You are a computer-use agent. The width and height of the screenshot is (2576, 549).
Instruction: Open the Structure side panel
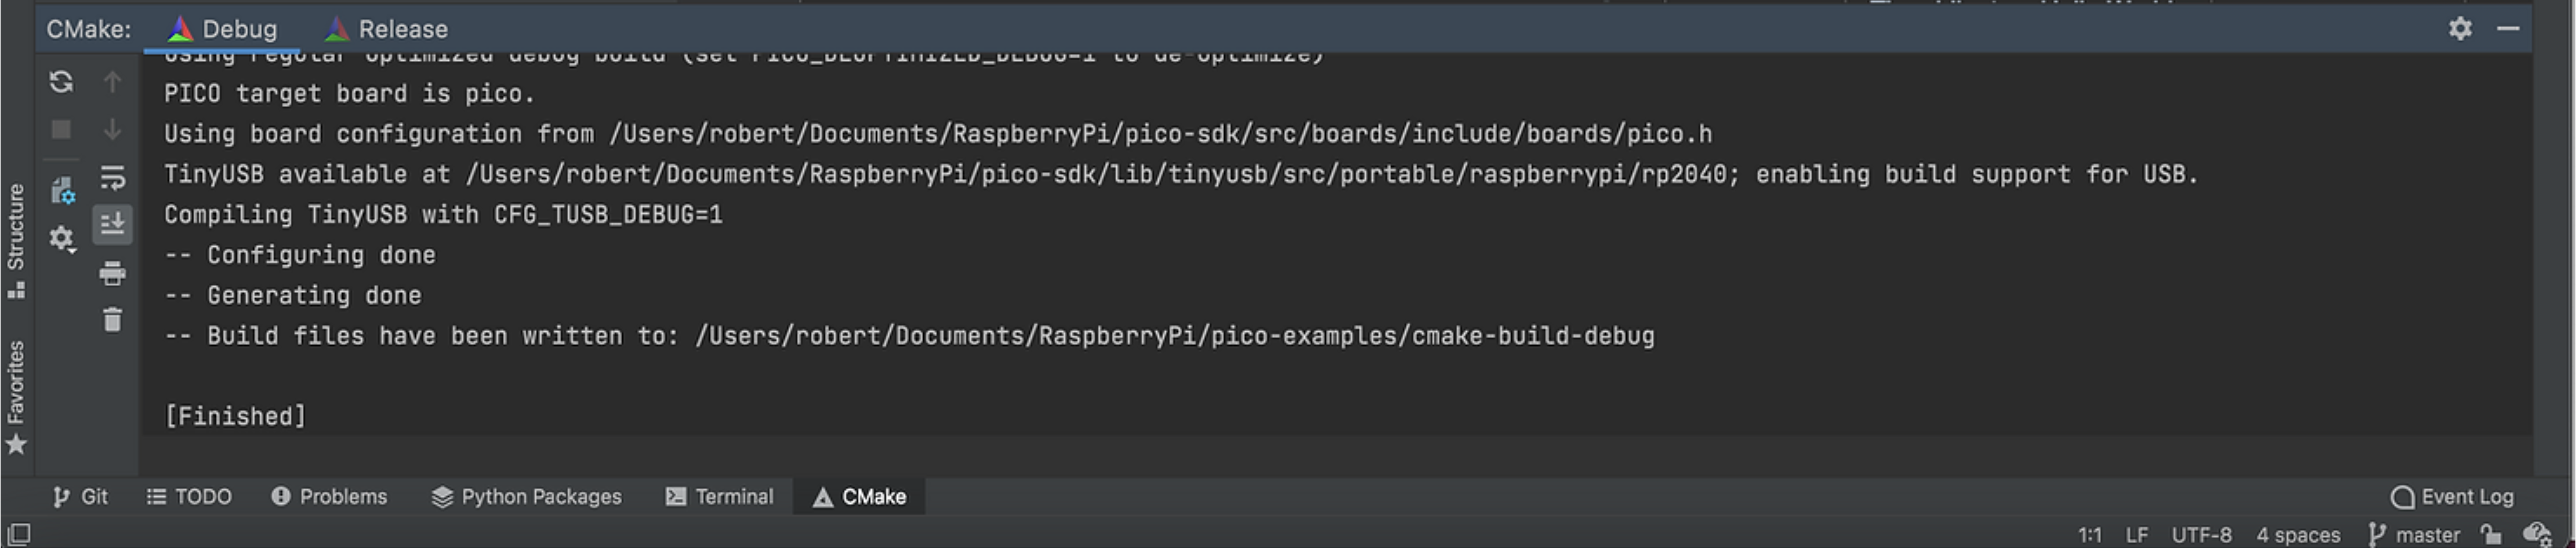[16, 240]
